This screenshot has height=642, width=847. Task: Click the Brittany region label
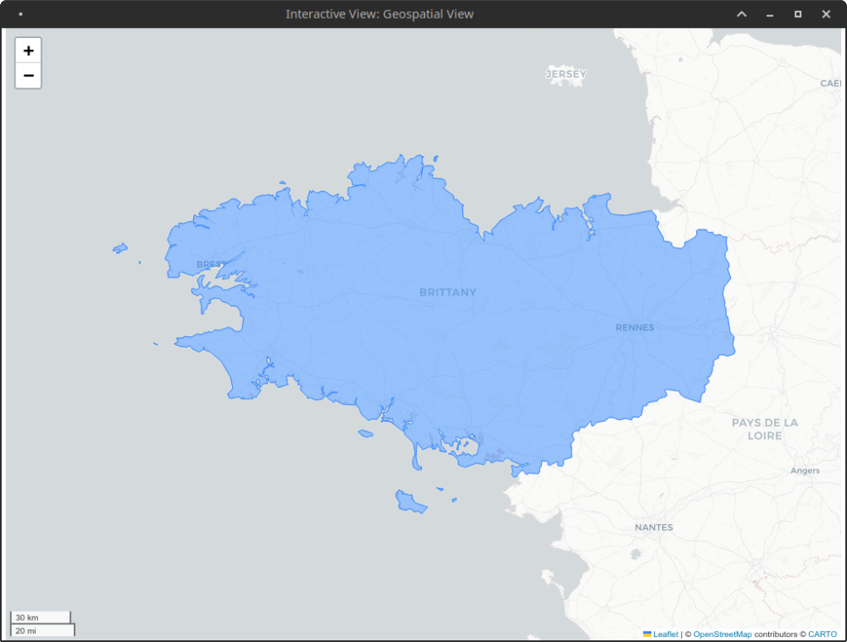pyautogui.click(x=448, y=292)
